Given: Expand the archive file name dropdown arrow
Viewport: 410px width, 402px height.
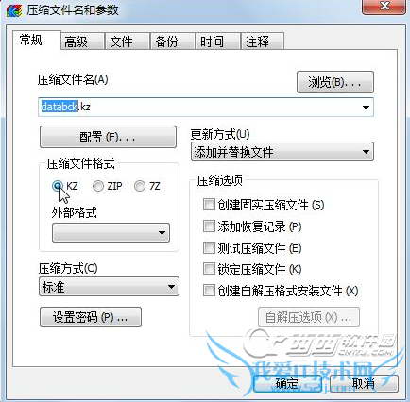Looking at the screenshot, I should point(366,108).
